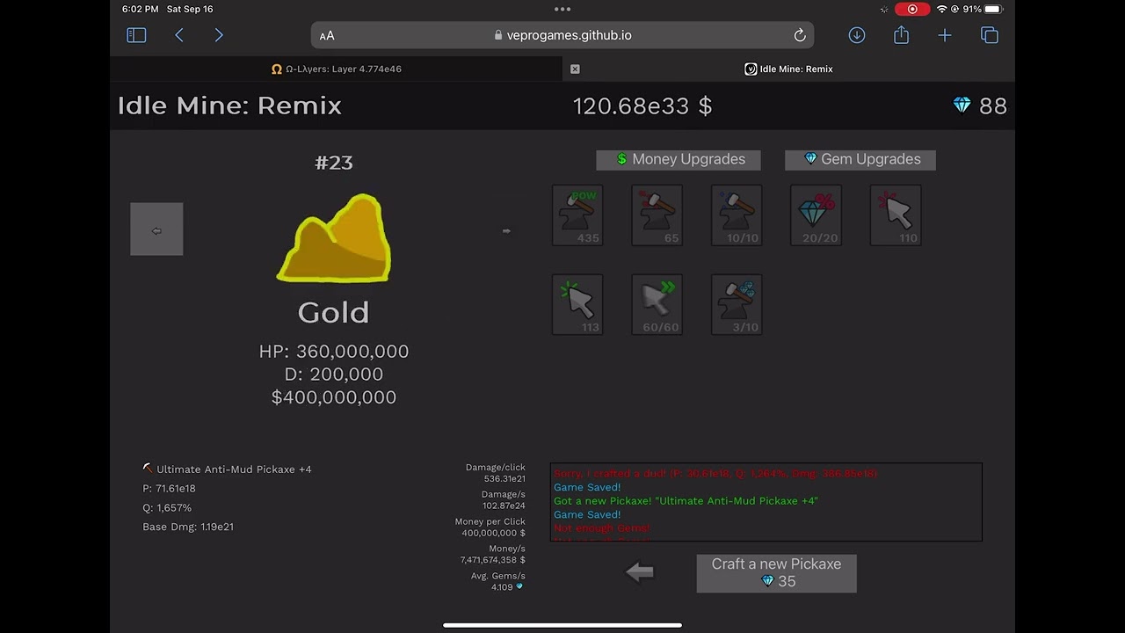Click the Money per Click value
The height and width of the screenshot is (633, 1125).
tap(493, 533)
